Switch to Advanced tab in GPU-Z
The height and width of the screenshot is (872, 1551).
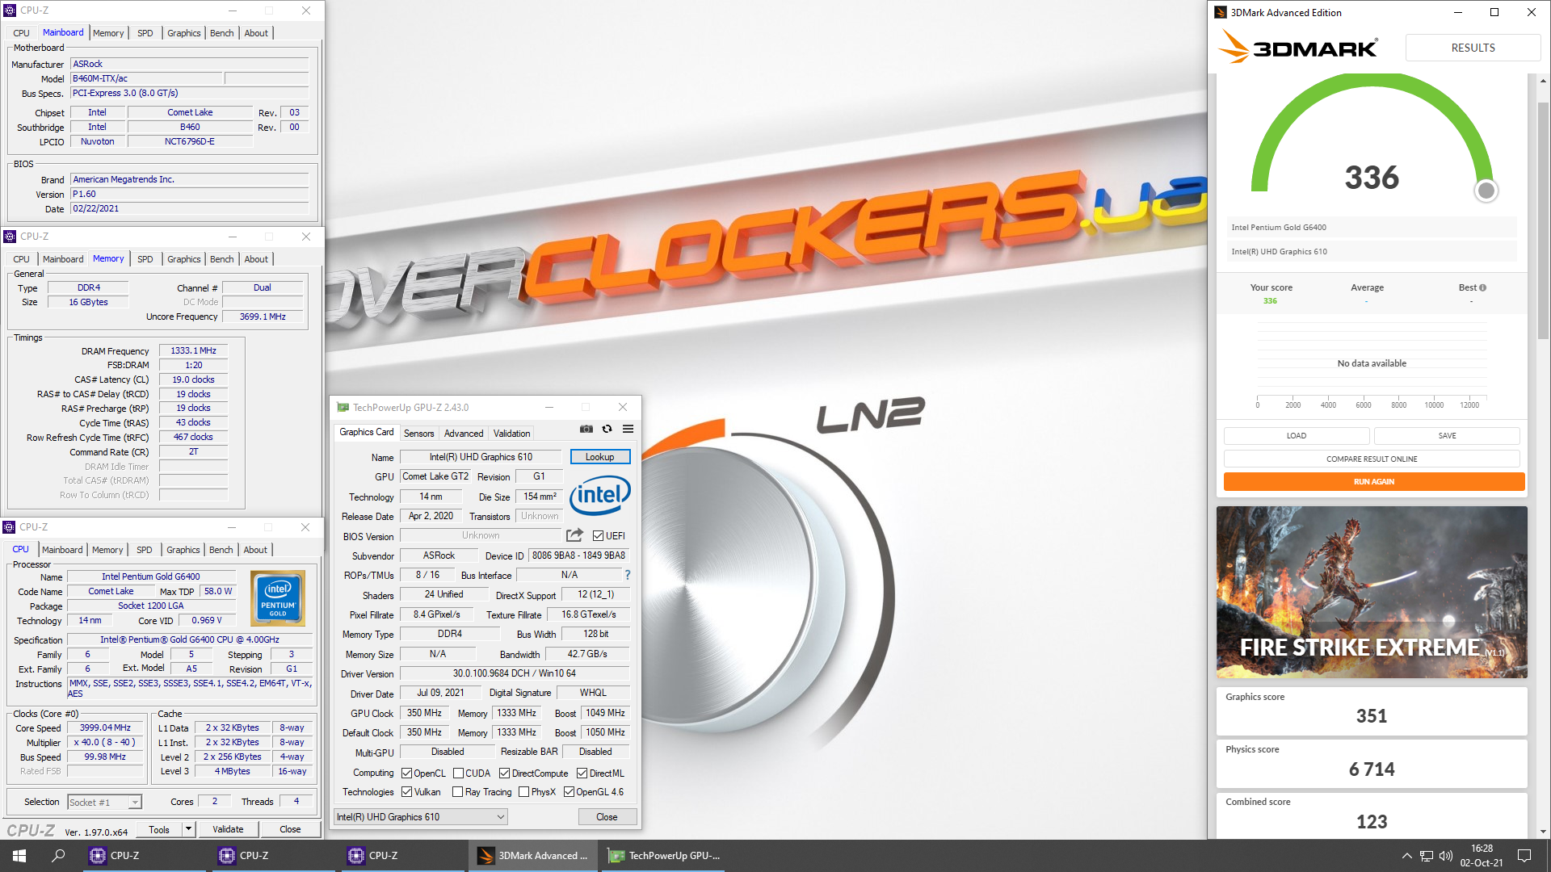(464, 434)
